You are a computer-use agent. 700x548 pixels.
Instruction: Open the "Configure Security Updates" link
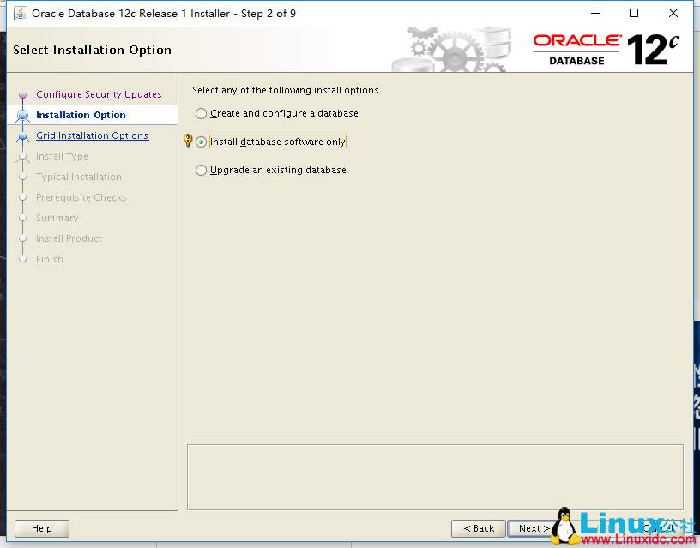(99, 93)
